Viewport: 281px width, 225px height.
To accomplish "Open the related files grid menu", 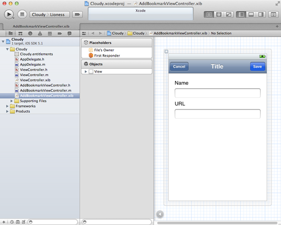I will (84, 33).
